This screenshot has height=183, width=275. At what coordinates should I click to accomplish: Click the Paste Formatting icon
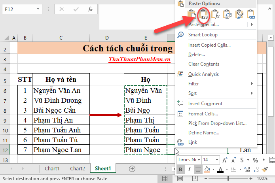239,15
